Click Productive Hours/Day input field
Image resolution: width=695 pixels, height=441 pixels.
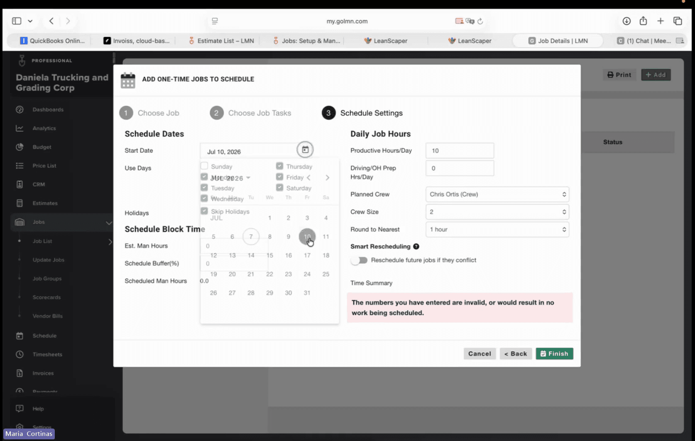[460, 151]
